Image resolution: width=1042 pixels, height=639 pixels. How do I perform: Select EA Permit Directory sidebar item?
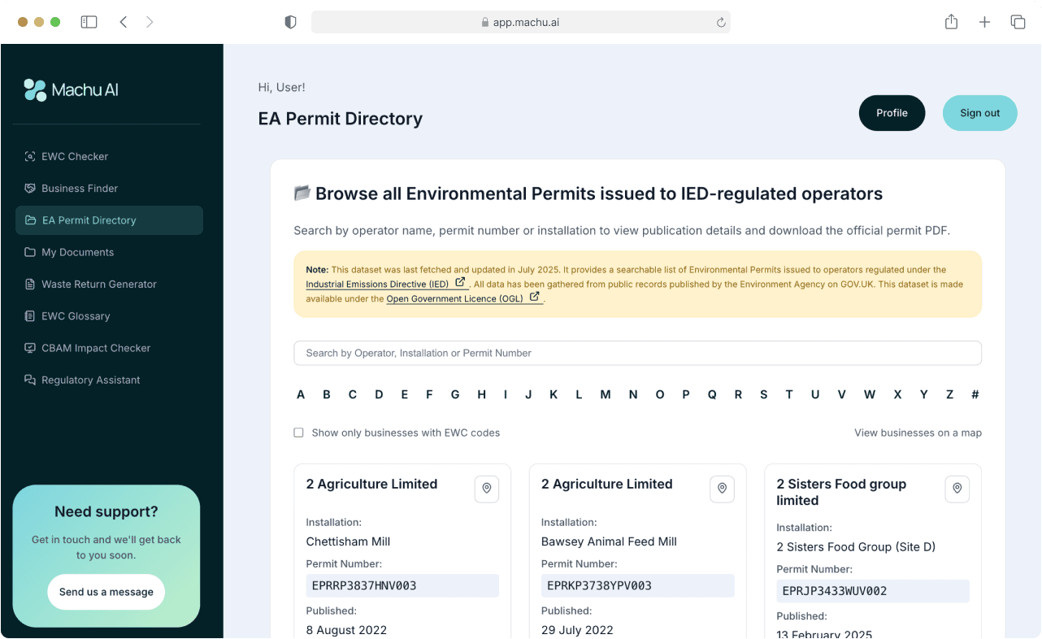click(109, 220)
